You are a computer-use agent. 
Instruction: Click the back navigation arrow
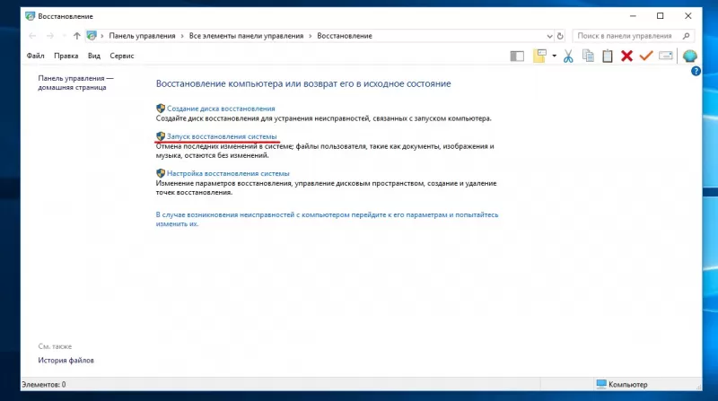32,36
